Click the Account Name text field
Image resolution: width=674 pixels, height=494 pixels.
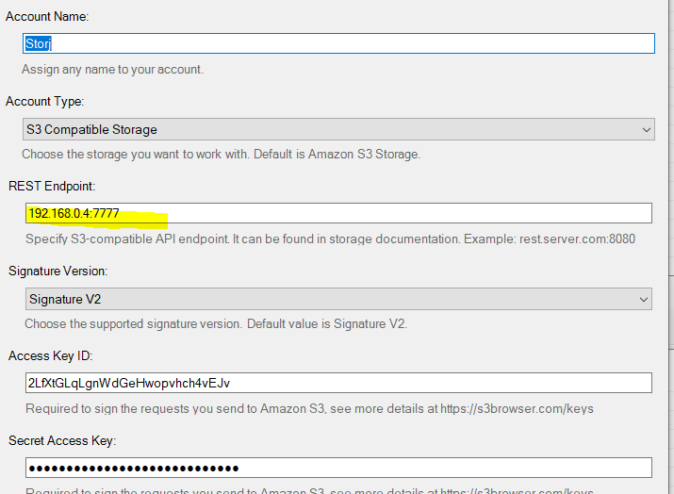click(339, 43)
